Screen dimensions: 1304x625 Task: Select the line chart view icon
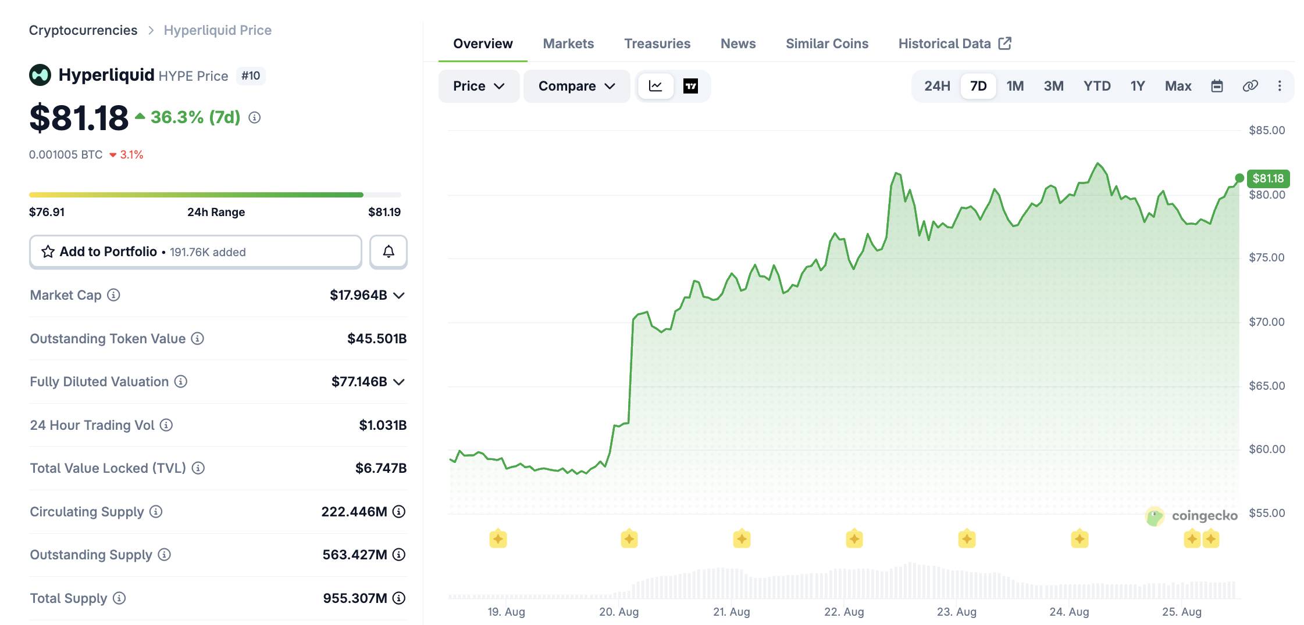click(655, 86)
